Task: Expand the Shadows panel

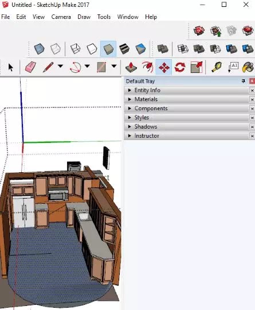Action: click(186, 127)
